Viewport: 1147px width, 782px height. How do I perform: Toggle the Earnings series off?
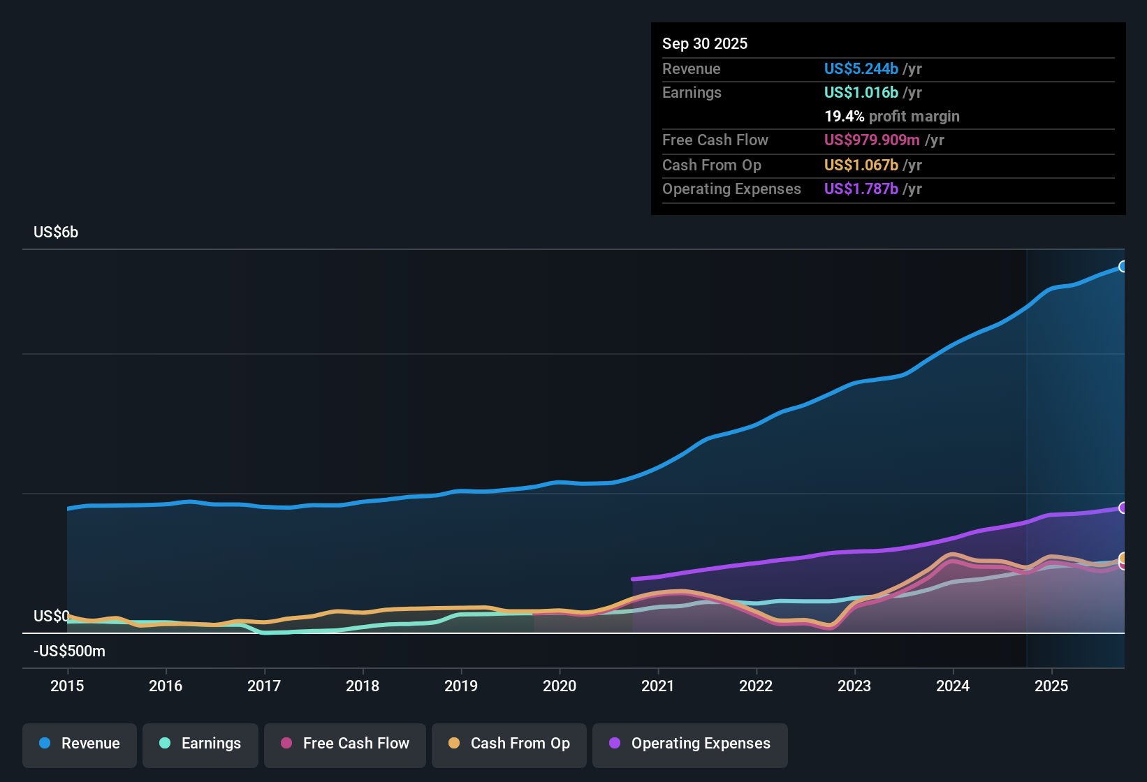click(x=200, y=744)
